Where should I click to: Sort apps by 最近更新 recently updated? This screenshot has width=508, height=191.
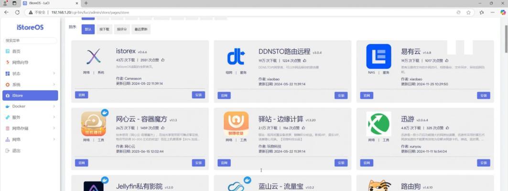pyautogui.click(x=141, y=29)
